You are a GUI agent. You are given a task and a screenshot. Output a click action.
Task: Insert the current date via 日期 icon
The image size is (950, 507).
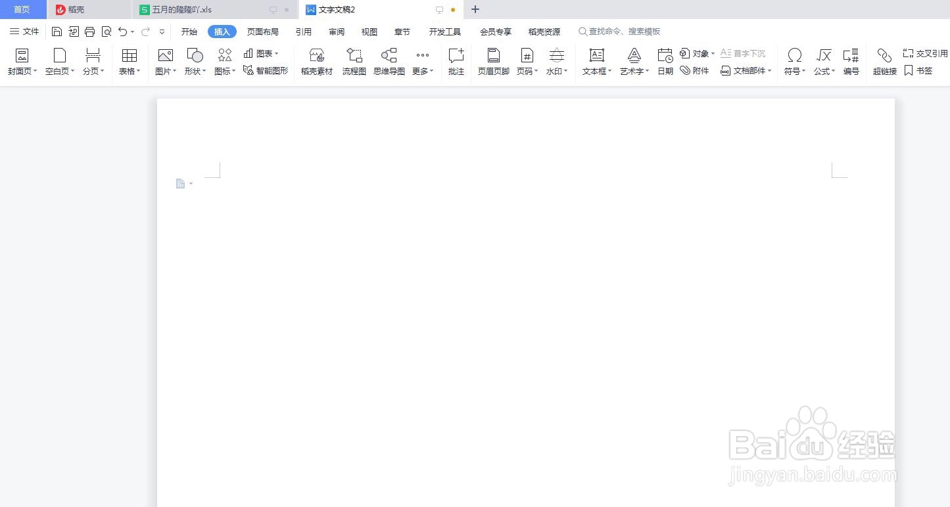click(664, 61)
